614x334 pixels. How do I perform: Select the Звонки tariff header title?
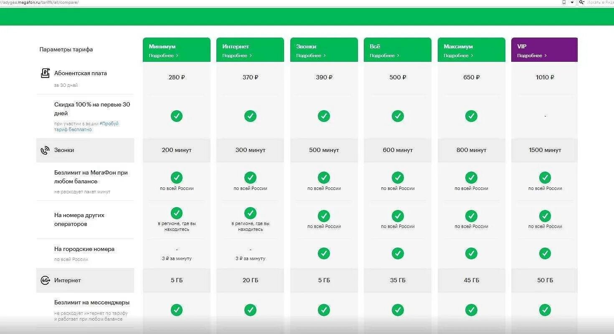pos(306,46)
